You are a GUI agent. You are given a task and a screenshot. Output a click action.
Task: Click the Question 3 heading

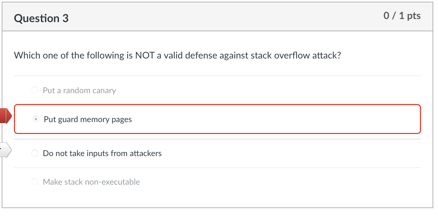(41, 18)
